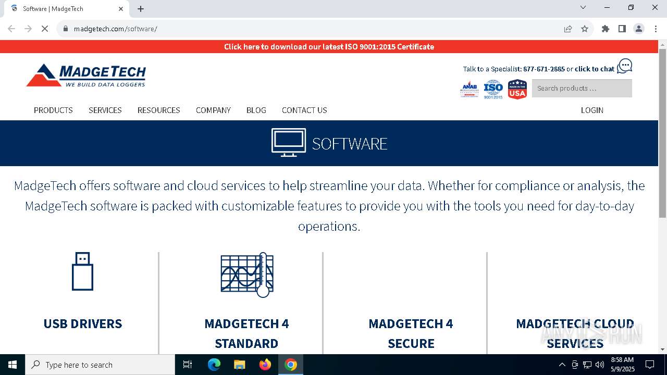Click the LOGIN link

(592, 110)
